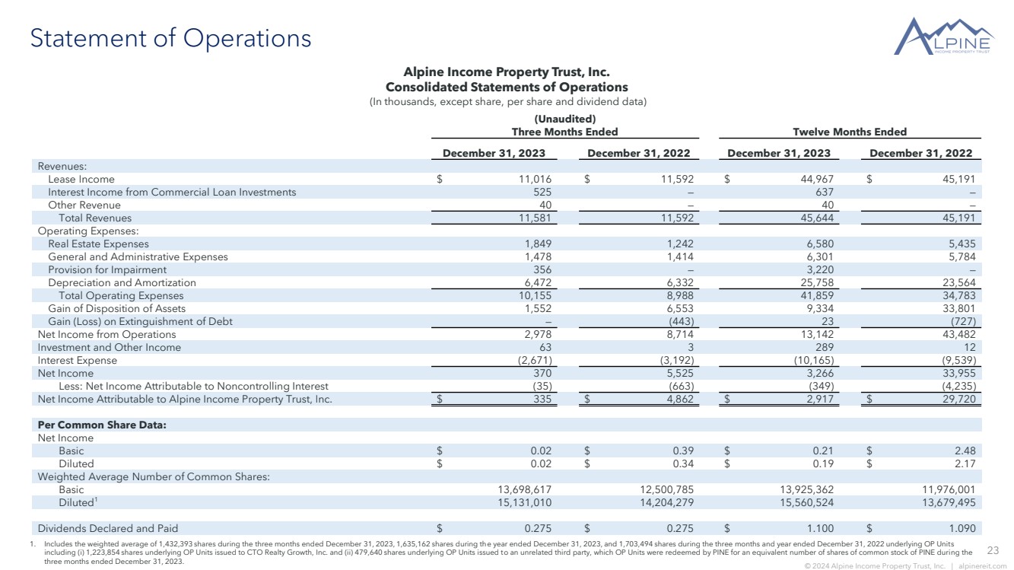The image size is (1014, 570).
Task: Select the lease income value 11,016
Action: (534, 179)
